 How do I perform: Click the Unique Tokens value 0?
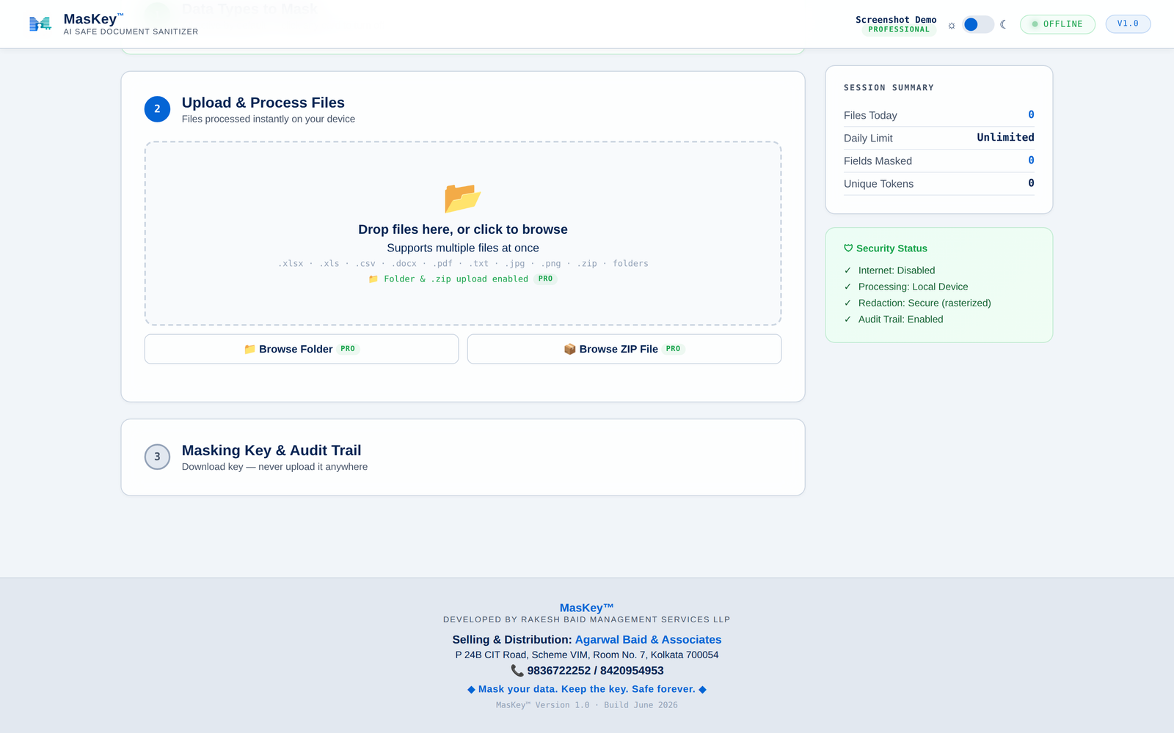tap(1031, 183)
